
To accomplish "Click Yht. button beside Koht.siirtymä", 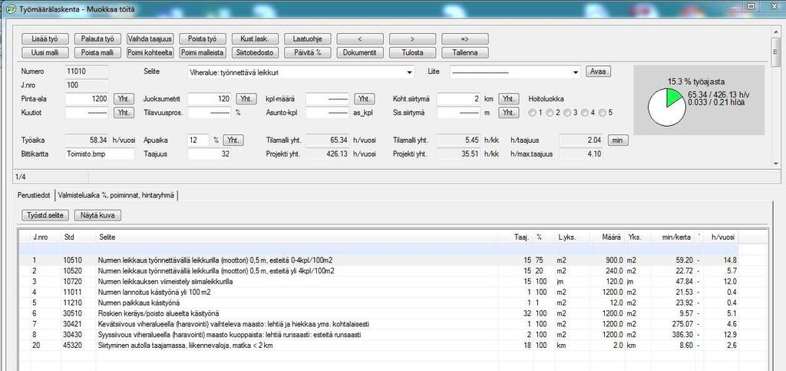I will 508,99.
